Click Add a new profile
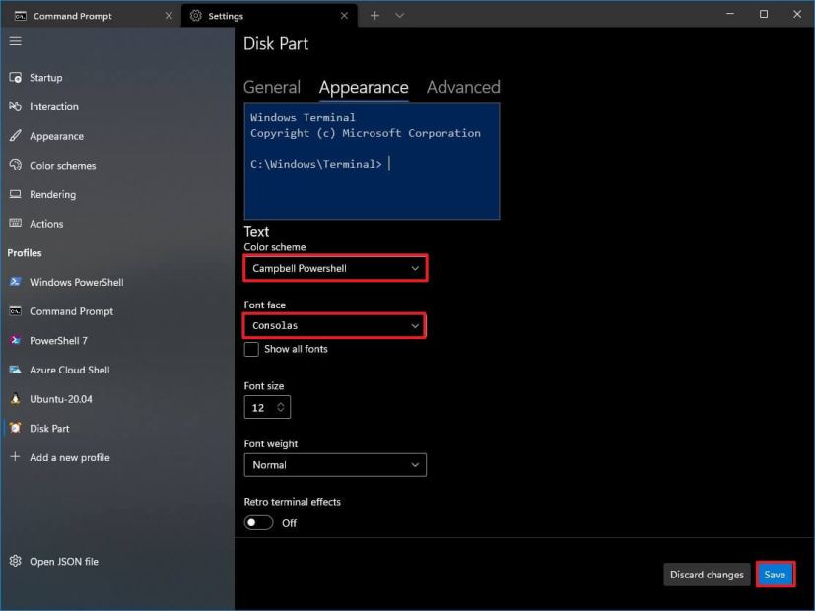This screenshot has width=815, height=611. pos(117,457)
